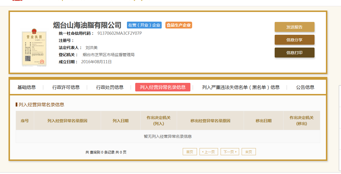Click the company name 烟台山海油脂有限公司

[87, 25]
